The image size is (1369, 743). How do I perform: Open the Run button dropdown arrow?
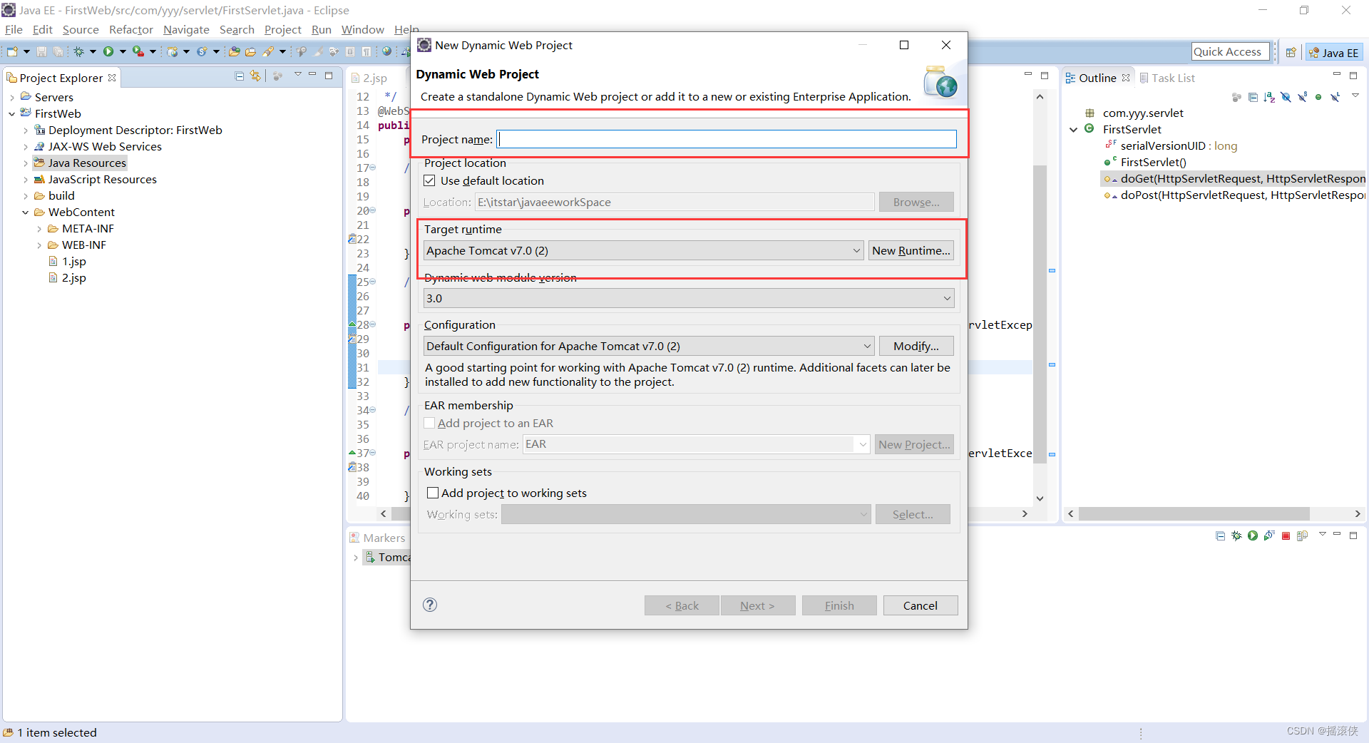point(123,51)
